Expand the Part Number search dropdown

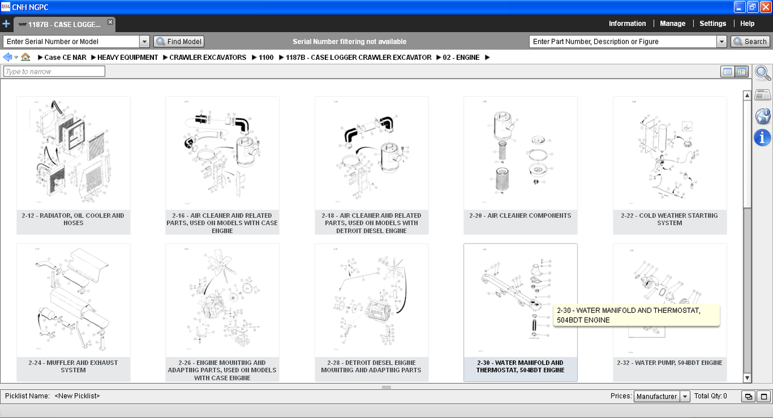pos(721,42)
